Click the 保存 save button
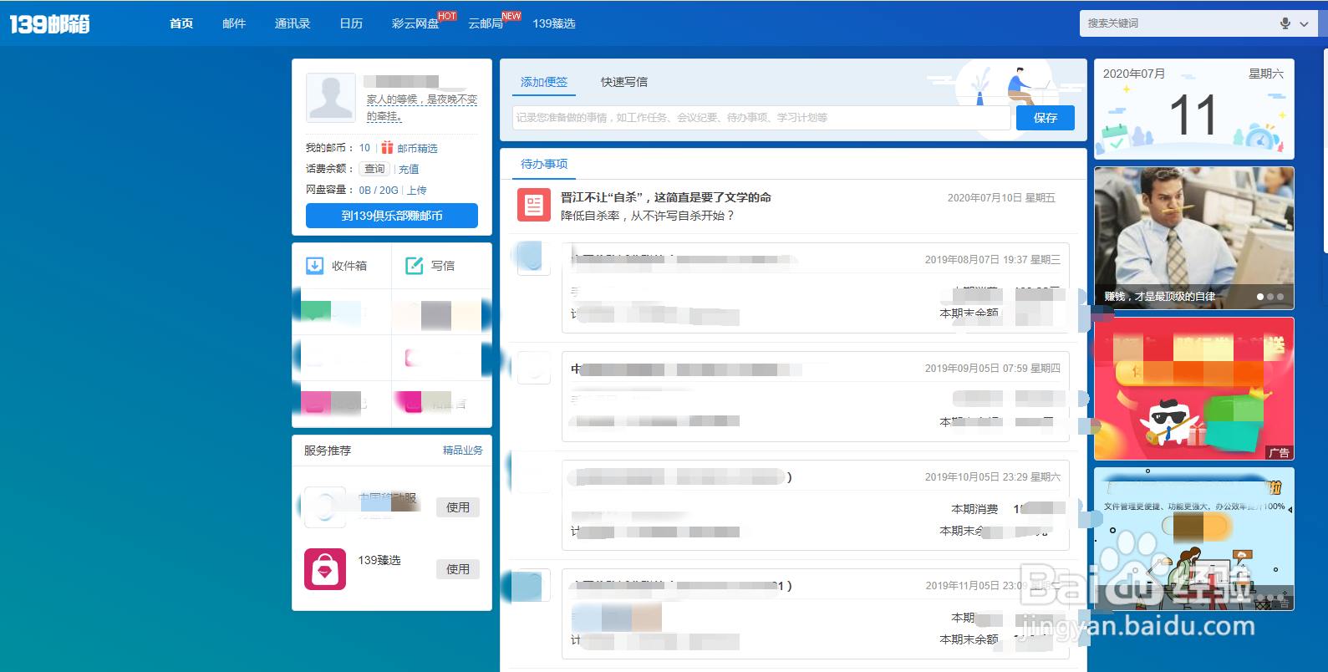This screenshot has width=1328, height=672. coord(1046,118)
